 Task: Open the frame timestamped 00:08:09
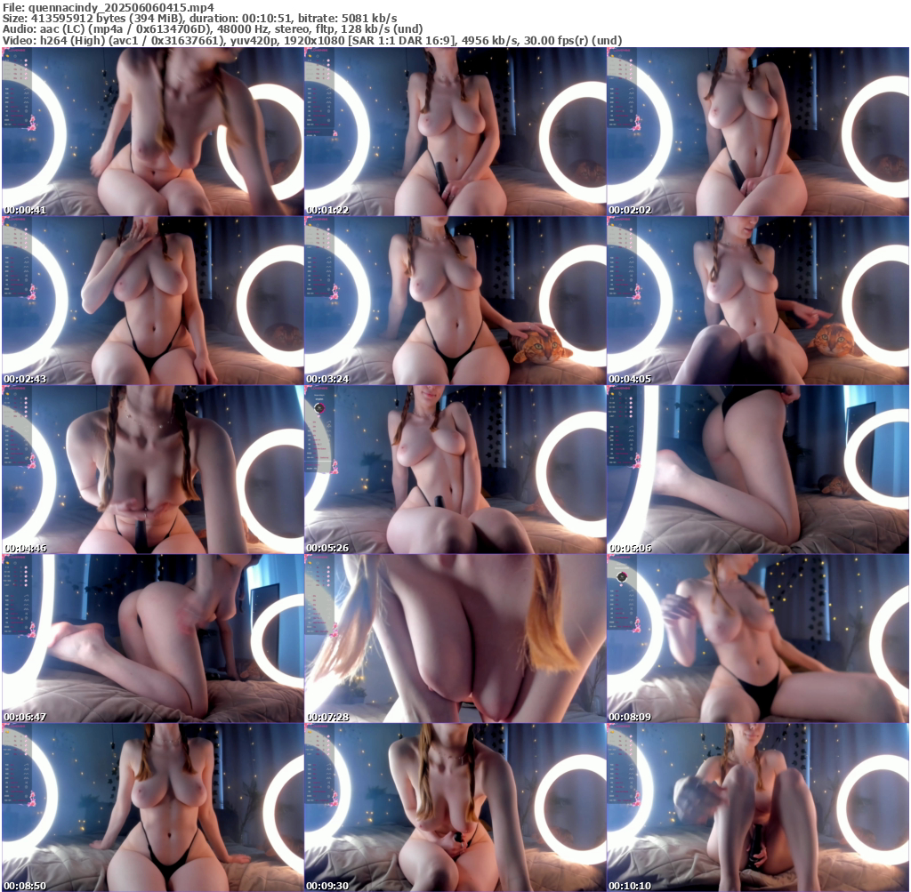758,639
